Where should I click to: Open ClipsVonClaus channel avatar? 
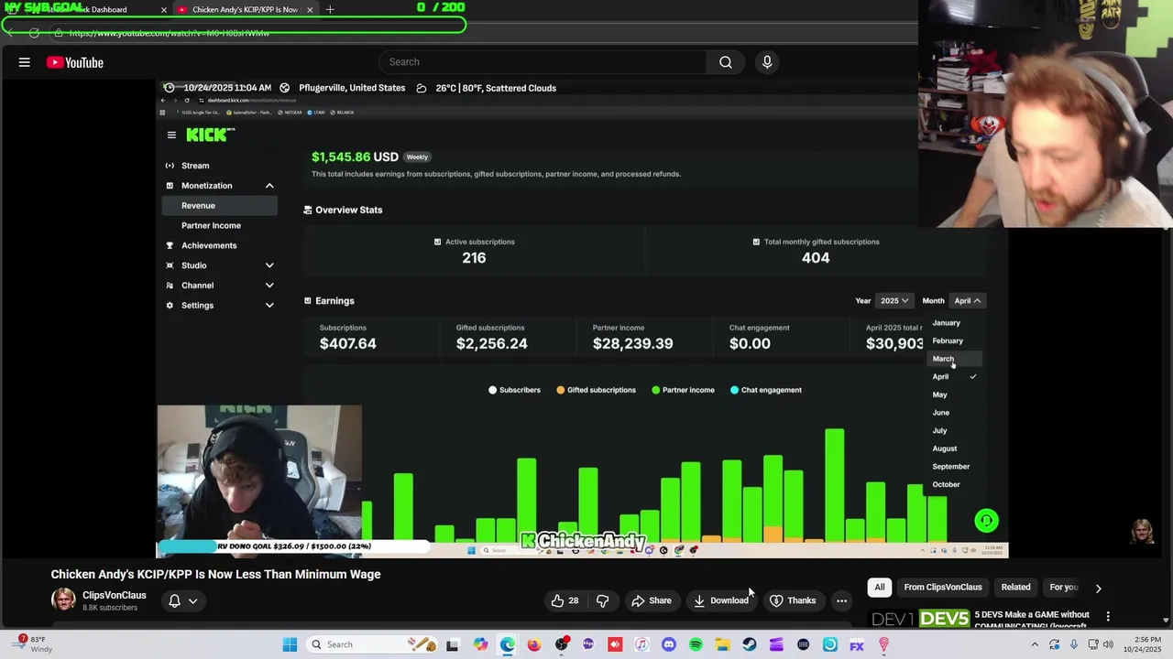63,600
